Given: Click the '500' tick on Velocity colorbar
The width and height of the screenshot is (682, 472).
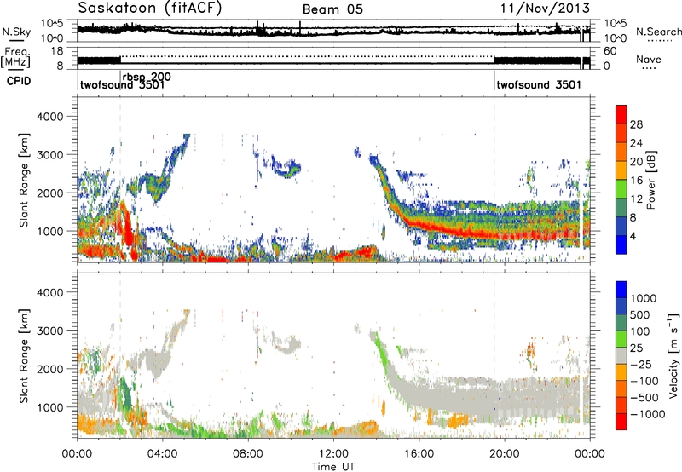Looking at the screenshot, I should (x=639, y=315).
